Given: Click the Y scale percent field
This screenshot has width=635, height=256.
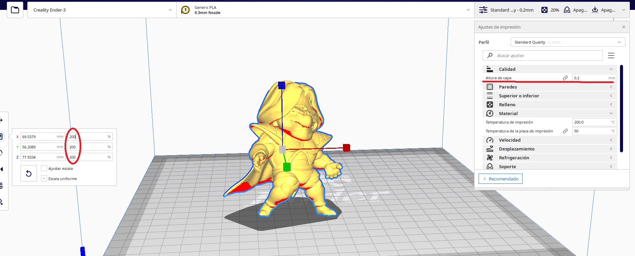Looking at the screenshot, I should (x=90, y=147).
